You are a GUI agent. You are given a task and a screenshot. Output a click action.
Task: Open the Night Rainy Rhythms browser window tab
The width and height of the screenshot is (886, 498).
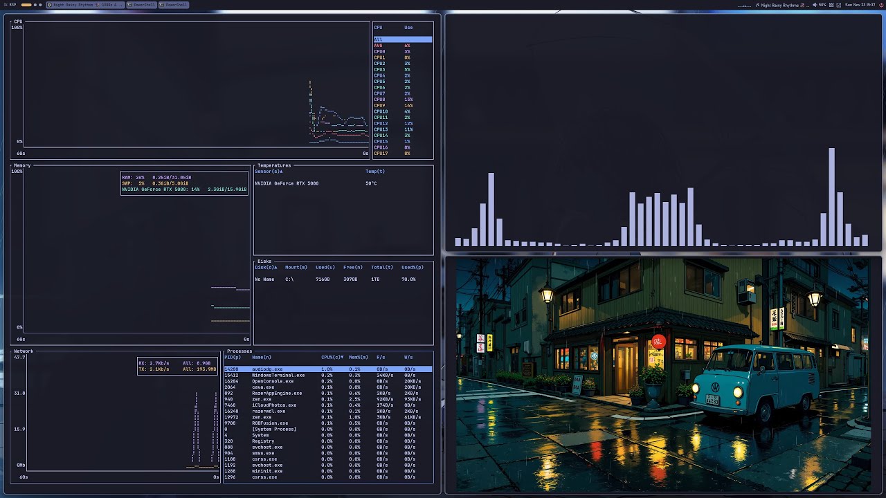pos(85,5)
